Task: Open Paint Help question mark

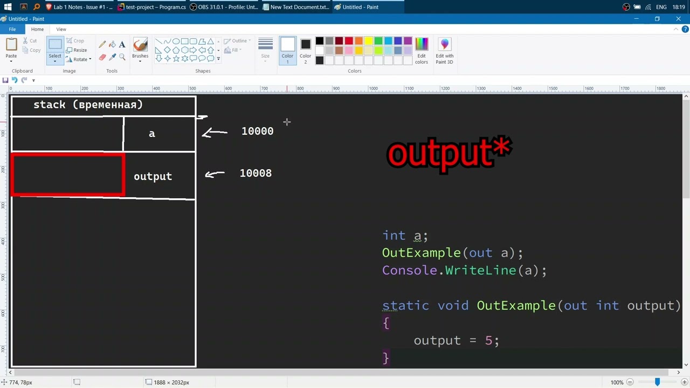Action: (x=685, y=29)
